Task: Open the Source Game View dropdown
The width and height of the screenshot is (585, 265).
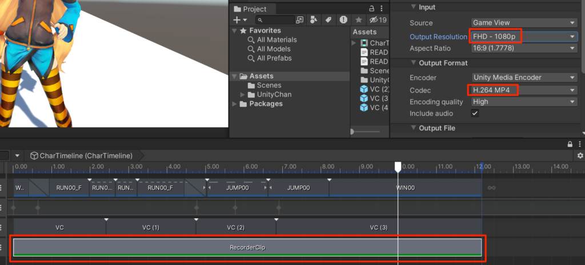Action: [x=524, y=23]
